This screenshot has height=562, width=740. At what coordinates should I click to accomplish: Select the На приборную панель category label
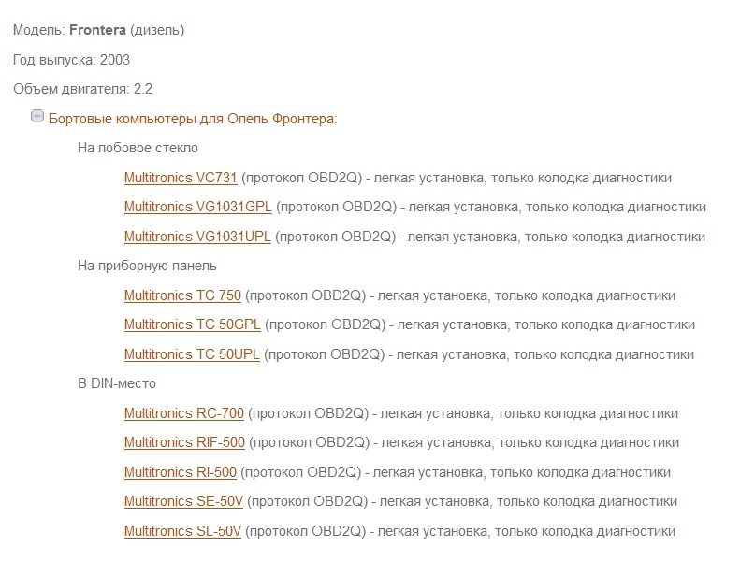pos(147,266)
